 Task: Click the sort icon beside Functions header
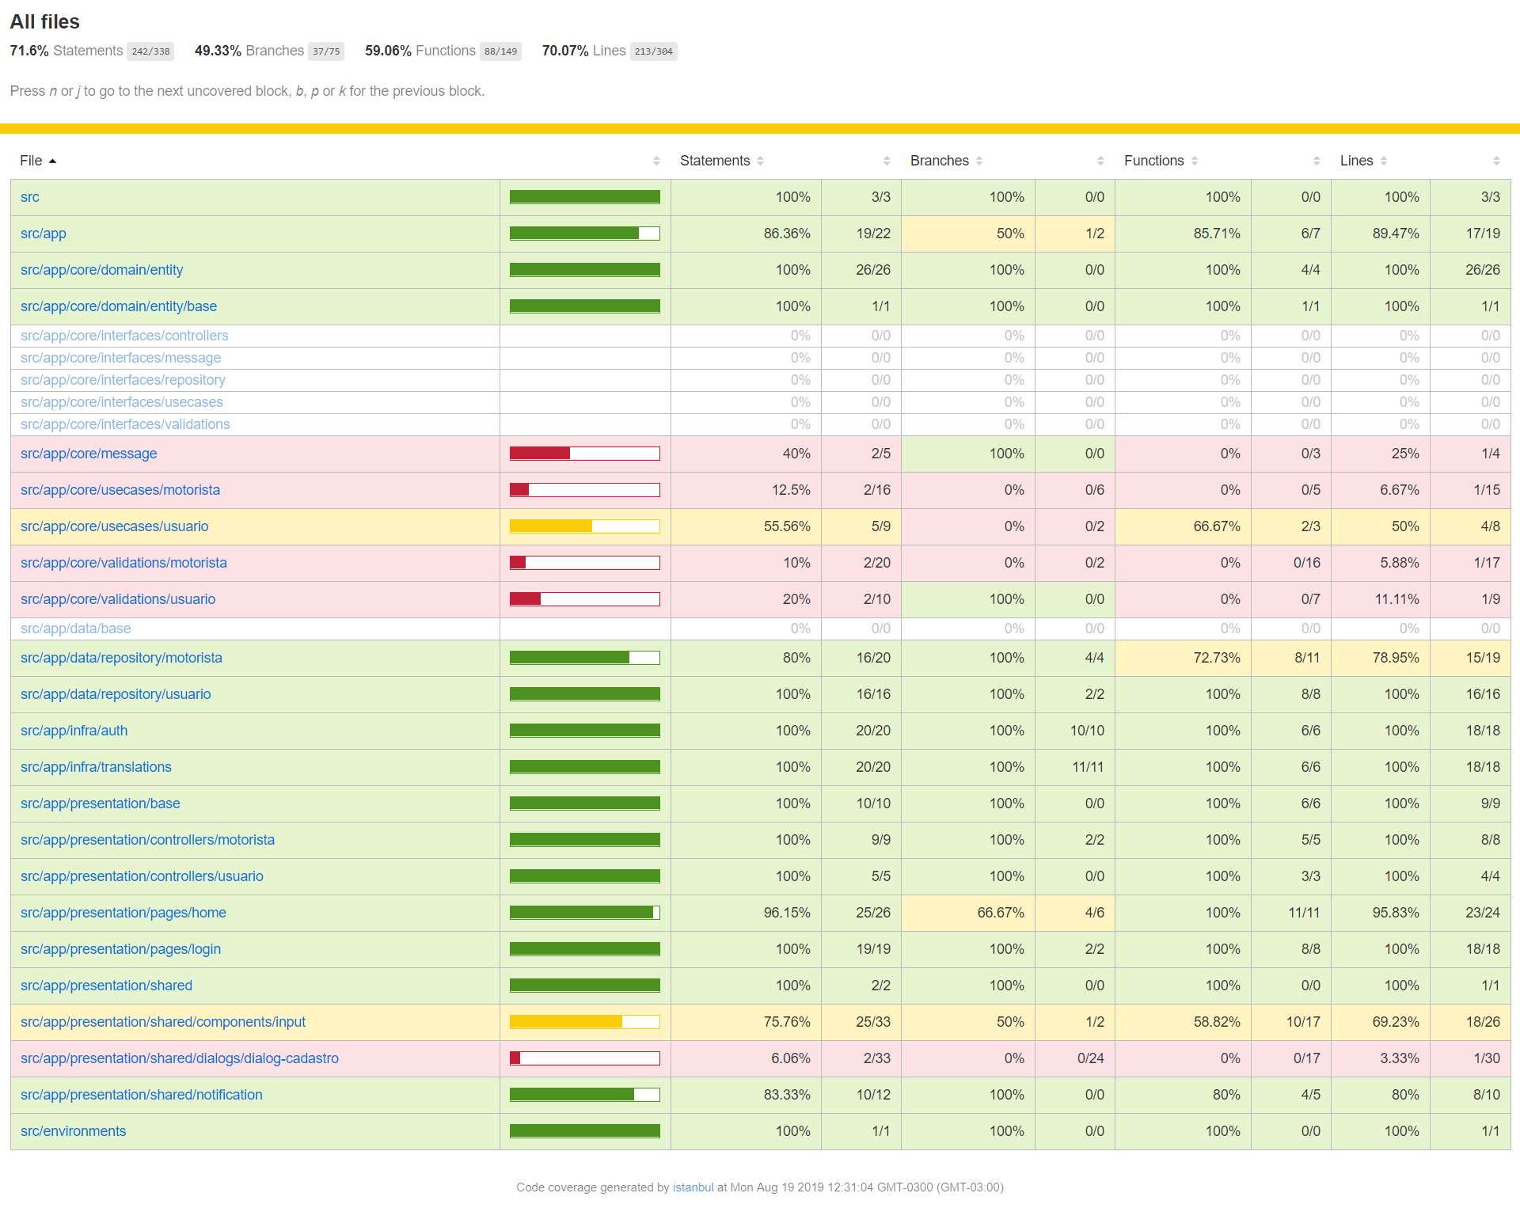[1195, 161]
